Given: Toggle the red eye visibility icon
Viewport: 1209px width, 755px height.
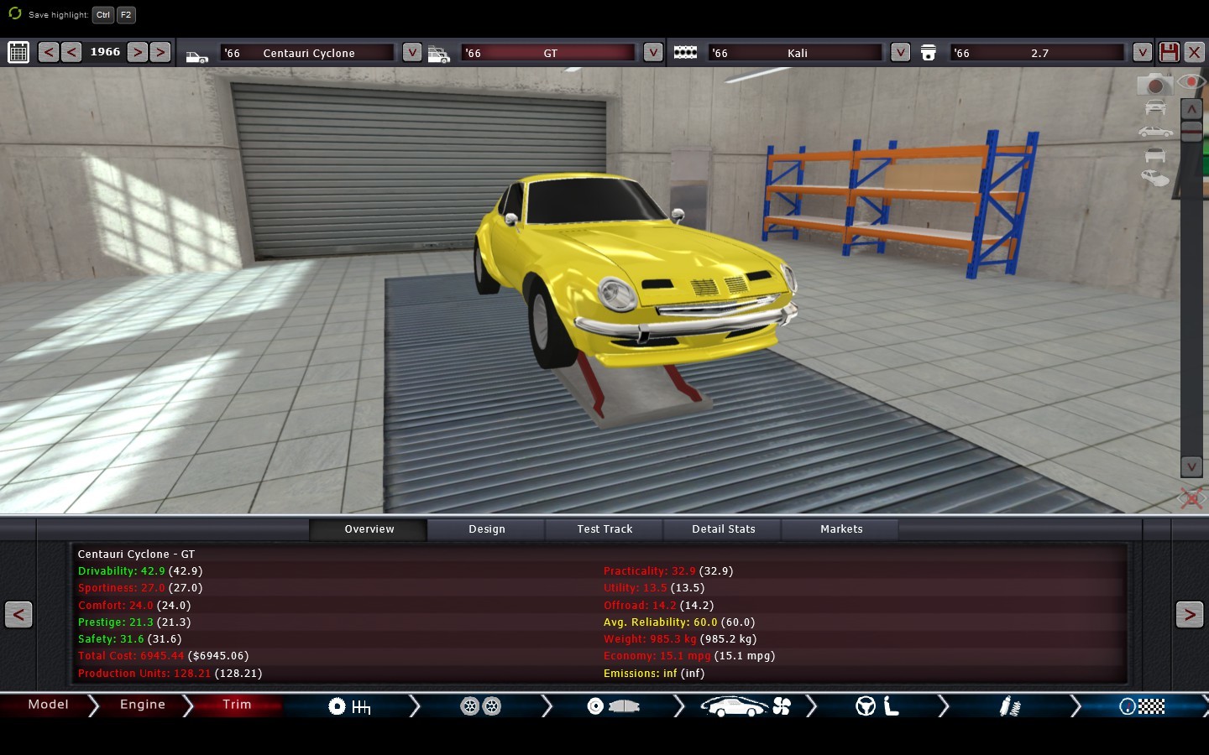Looking at the screenshot, I should tap(1191, 81).
